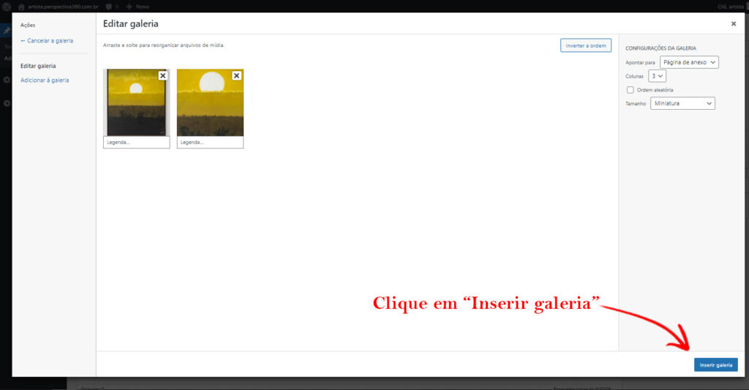Open Adicionar à galeria
Viewport: 749px width, 390px height.
(x=45, y=80)
